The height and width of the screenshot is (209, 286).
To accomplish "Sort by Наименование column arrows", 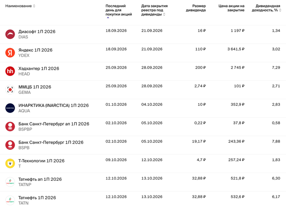I will (34, 6).
